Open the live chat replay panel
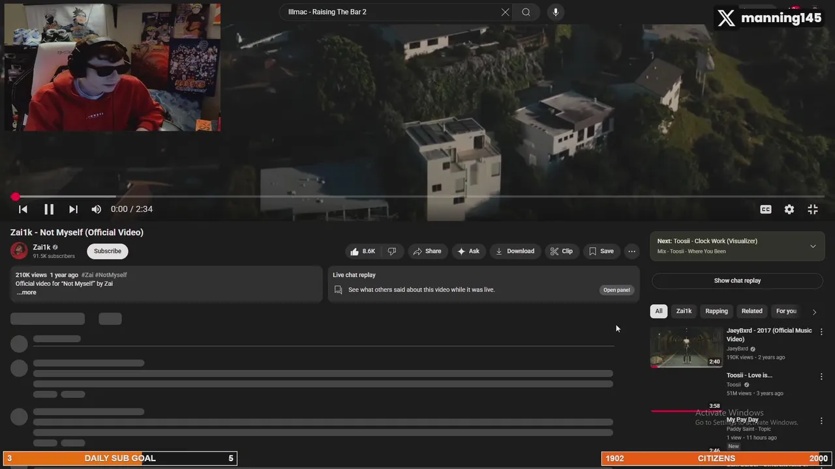 tap(616, 290)
